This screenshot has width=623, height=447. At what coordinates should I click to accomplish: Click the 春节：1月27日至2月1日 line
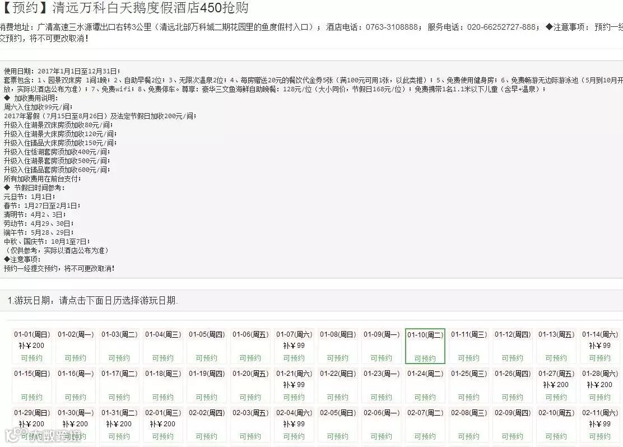pyautogui.click(x=41, y=206)
